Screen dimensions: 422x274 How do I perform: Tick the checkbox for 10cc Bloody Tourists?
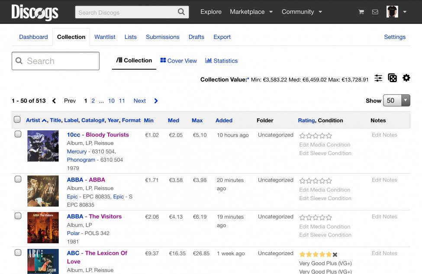click(x=18, y=134)
